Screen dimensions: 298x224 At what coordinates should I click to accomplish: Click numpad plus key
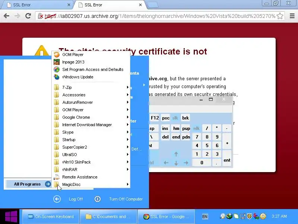[227, 141]
